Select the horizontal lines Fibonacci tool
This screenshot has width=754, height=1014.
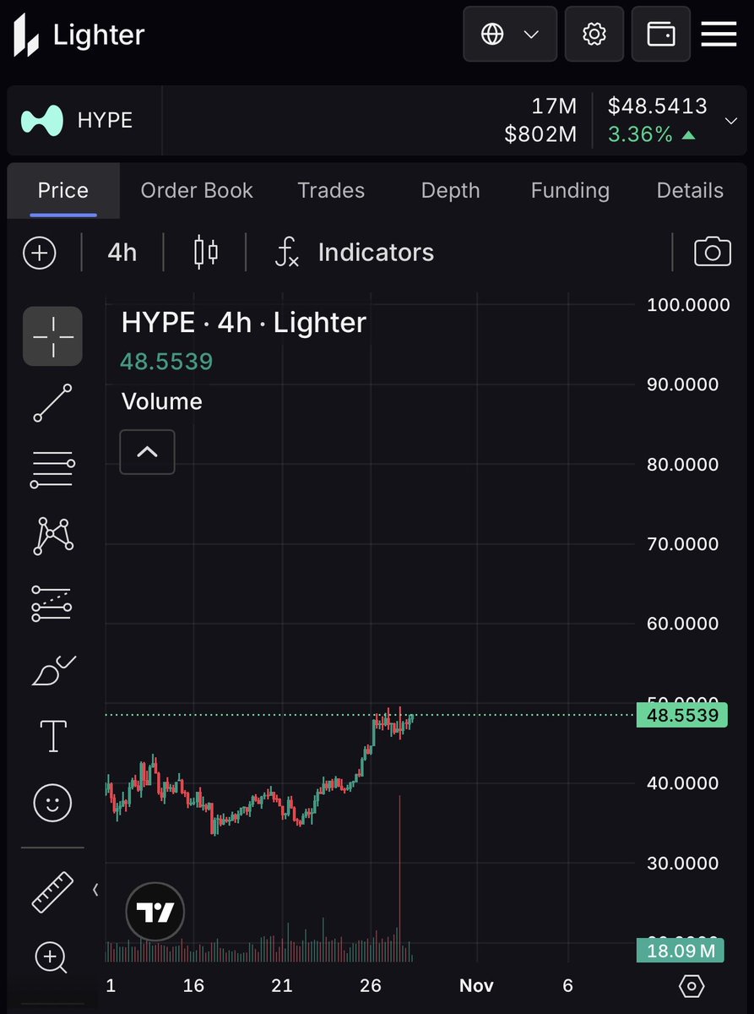point(52,470)
